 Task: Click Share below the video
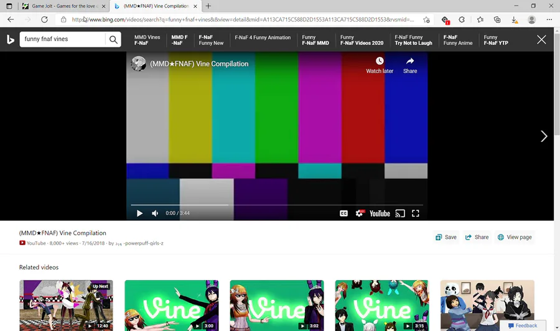(x=477, y=237)
